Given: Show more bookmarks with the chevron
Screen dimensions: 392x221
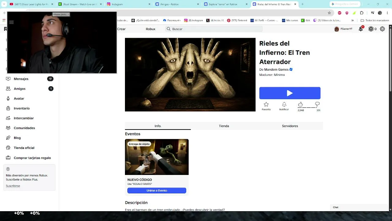Looking at the screenshot, I should (x=352, y=21).
